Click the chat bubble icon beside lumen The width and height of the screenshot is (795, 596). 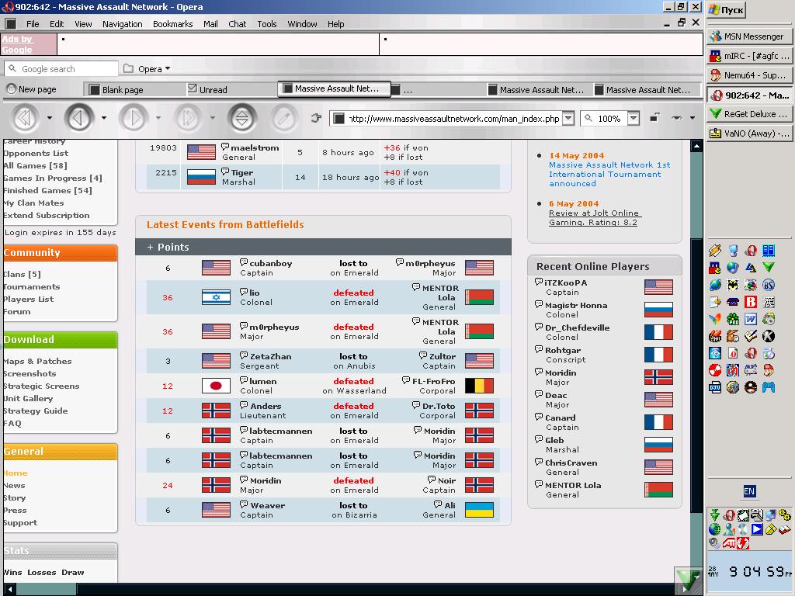point(244,380)
